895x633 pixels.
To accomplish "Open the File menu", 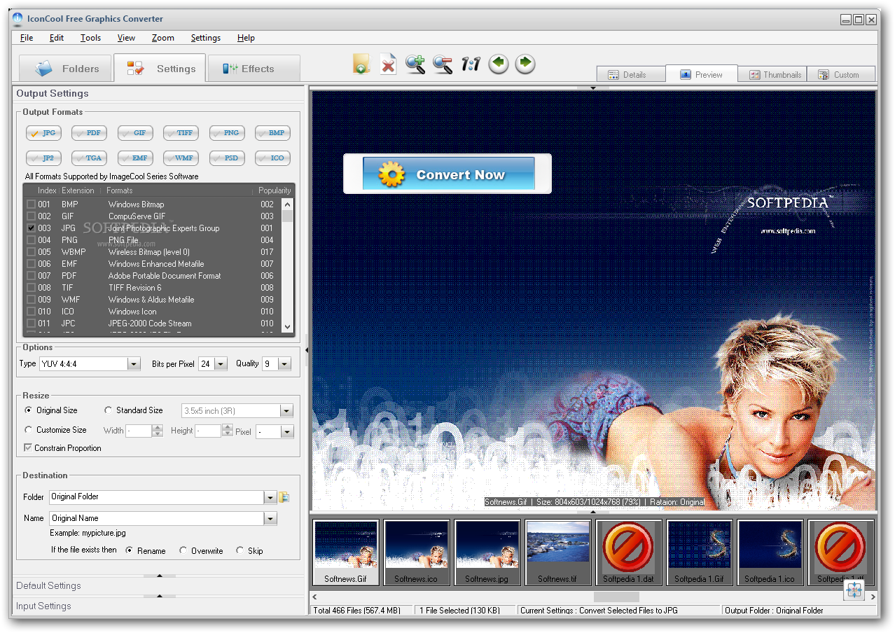I will click(x=27, y=38).
